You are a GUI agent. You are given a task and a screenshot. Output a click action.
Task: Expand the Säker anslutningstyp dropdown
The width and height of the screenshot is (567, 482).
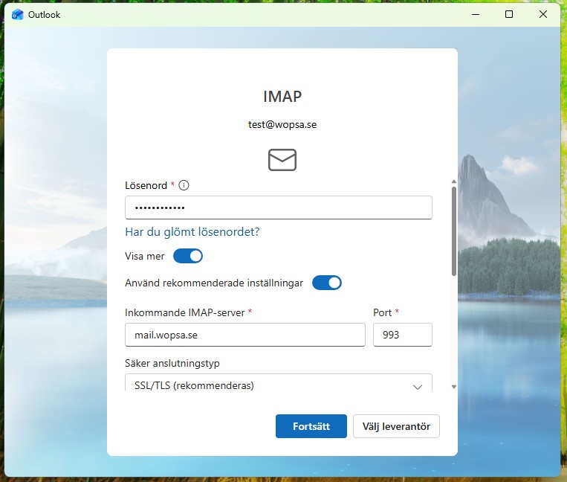pyautogui.click(x=279, y=385)
